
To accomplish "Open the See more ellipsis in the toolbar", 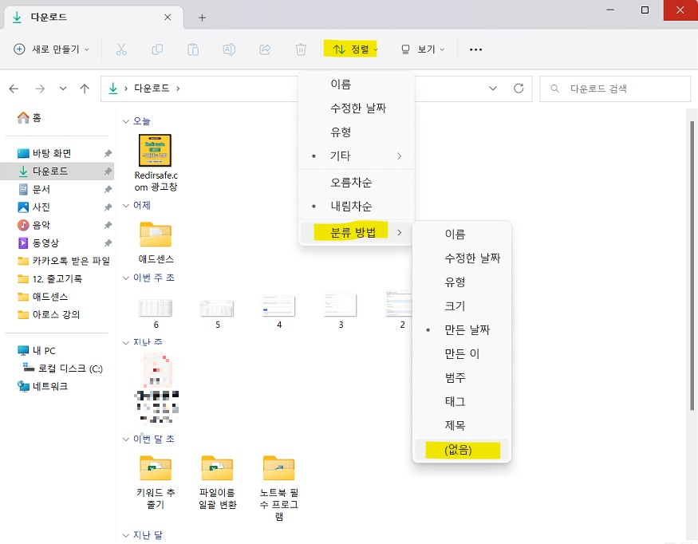I will click(x=475, y=49).
